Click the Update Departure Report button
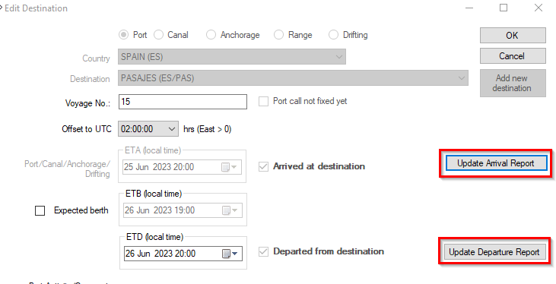Image resolution: width=556 pixels, height=284 pixels. click(x=494, y=252)
